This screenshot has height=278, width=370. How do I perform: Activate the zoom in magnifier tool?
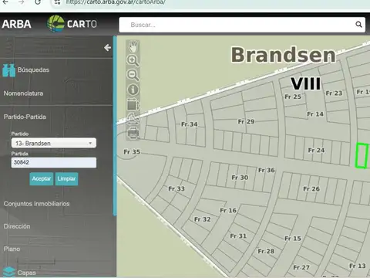[133, 60]
